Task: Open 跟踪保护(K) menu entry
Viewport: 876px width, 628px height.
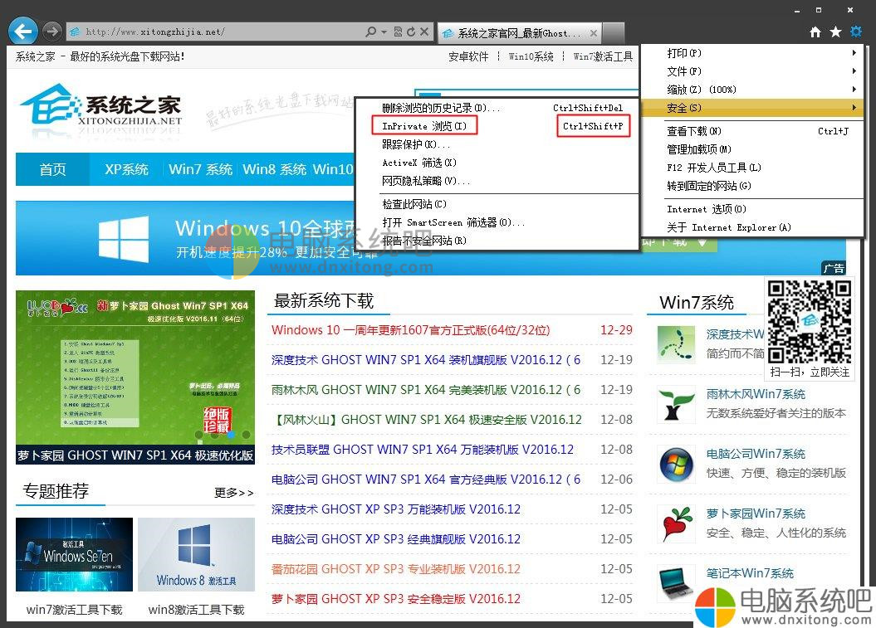Action: 497,144
